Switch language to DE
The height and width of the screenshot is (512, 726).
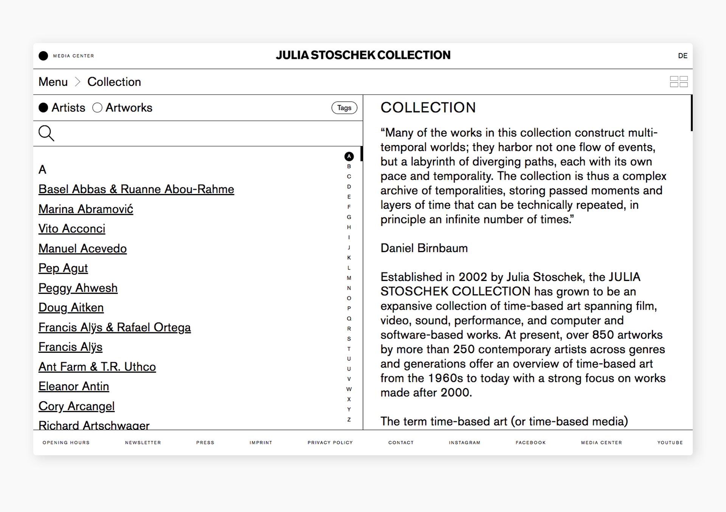[683, 56]
